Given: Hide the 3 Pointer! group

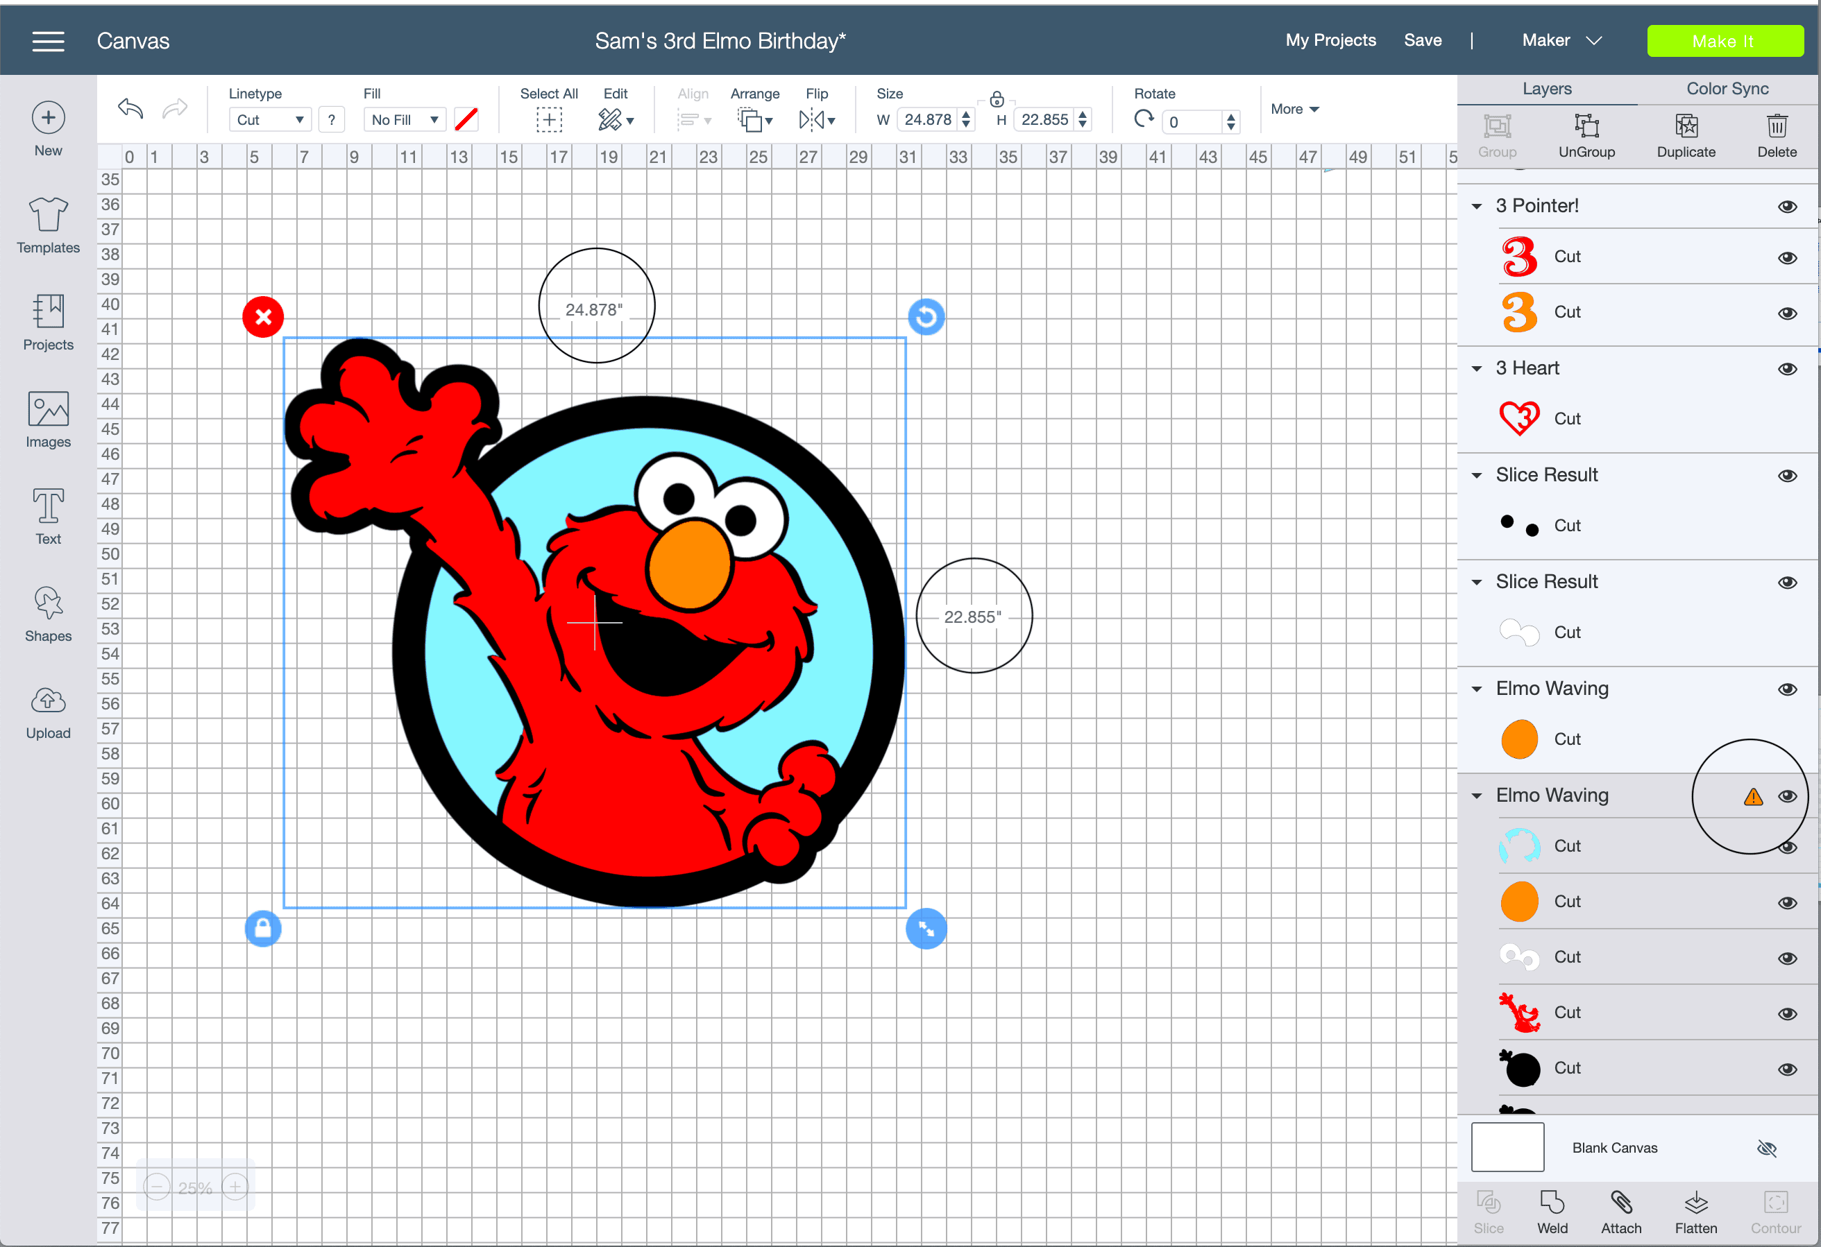Looking at the screenshot, I should click(1787, 206).
